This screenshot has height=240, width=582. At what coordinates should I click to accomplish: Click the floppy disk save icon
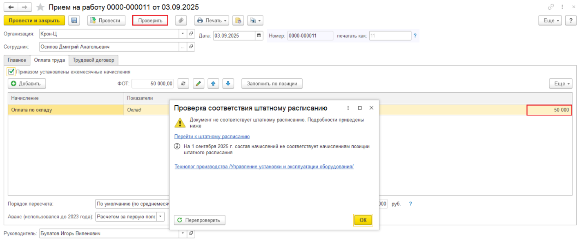(x=74, y=20)
